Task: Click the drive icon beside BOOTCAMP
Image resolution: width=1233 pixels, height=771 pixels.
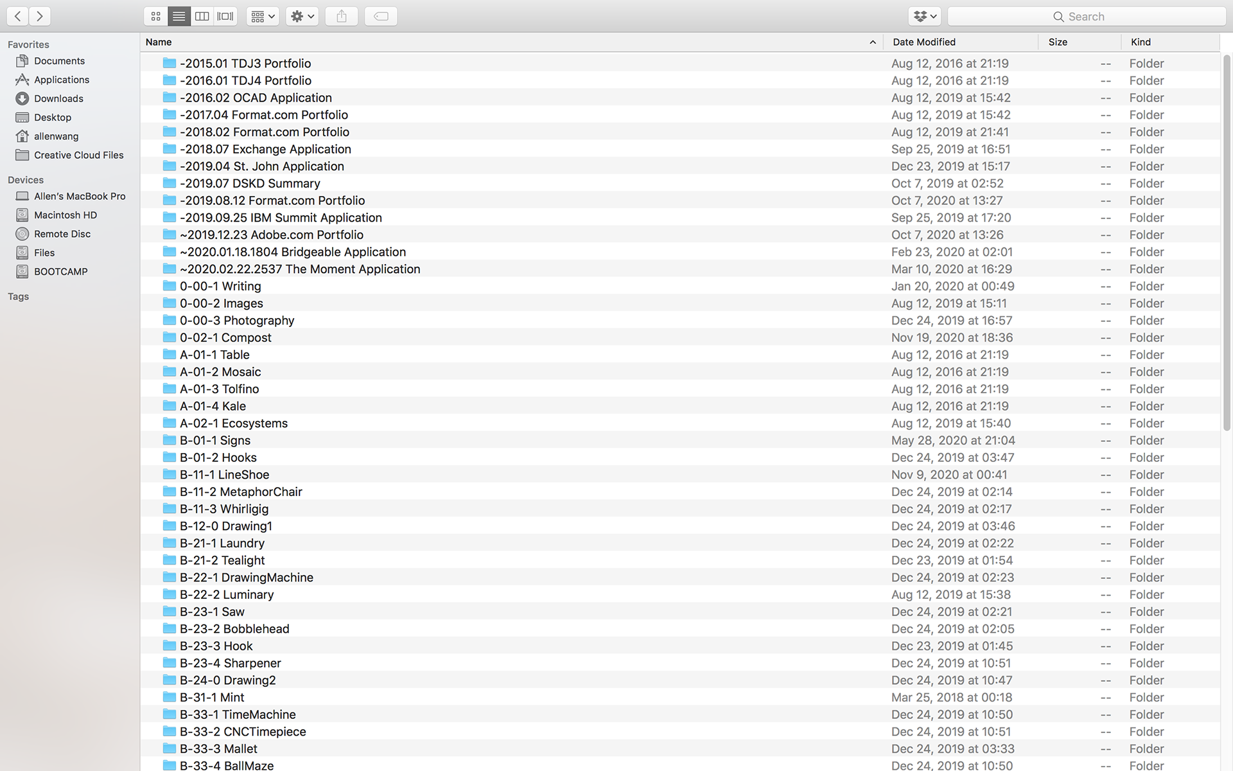Action: tap(22, 271)
